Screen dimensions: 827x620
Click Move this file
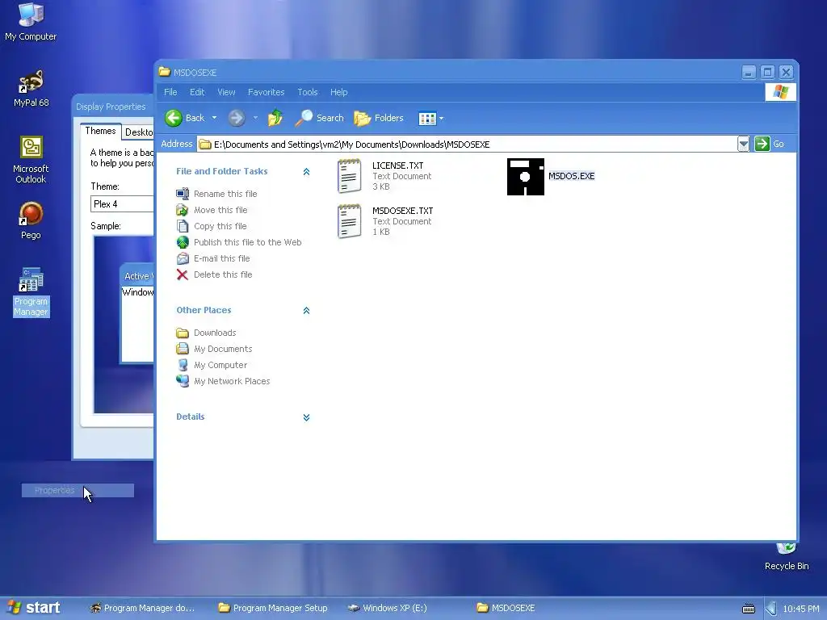coord(220,210)
